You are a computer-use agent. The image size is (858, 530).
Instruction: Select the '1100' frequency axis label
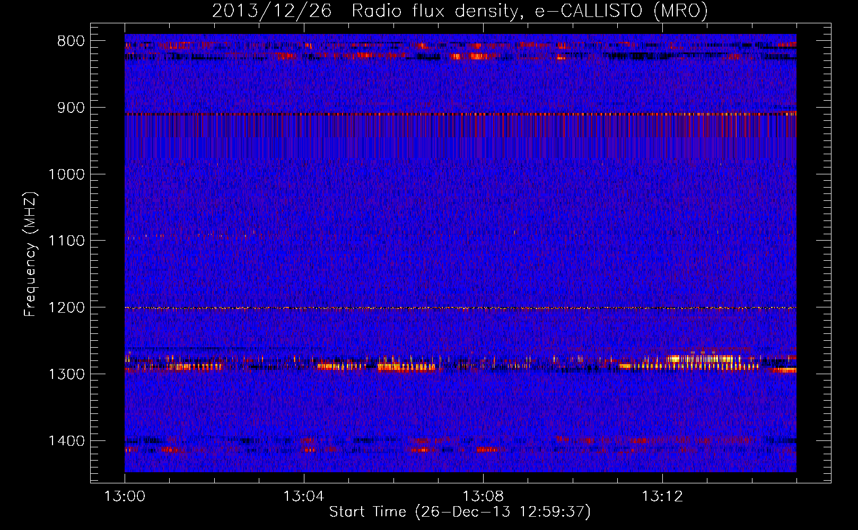(66, 241)
